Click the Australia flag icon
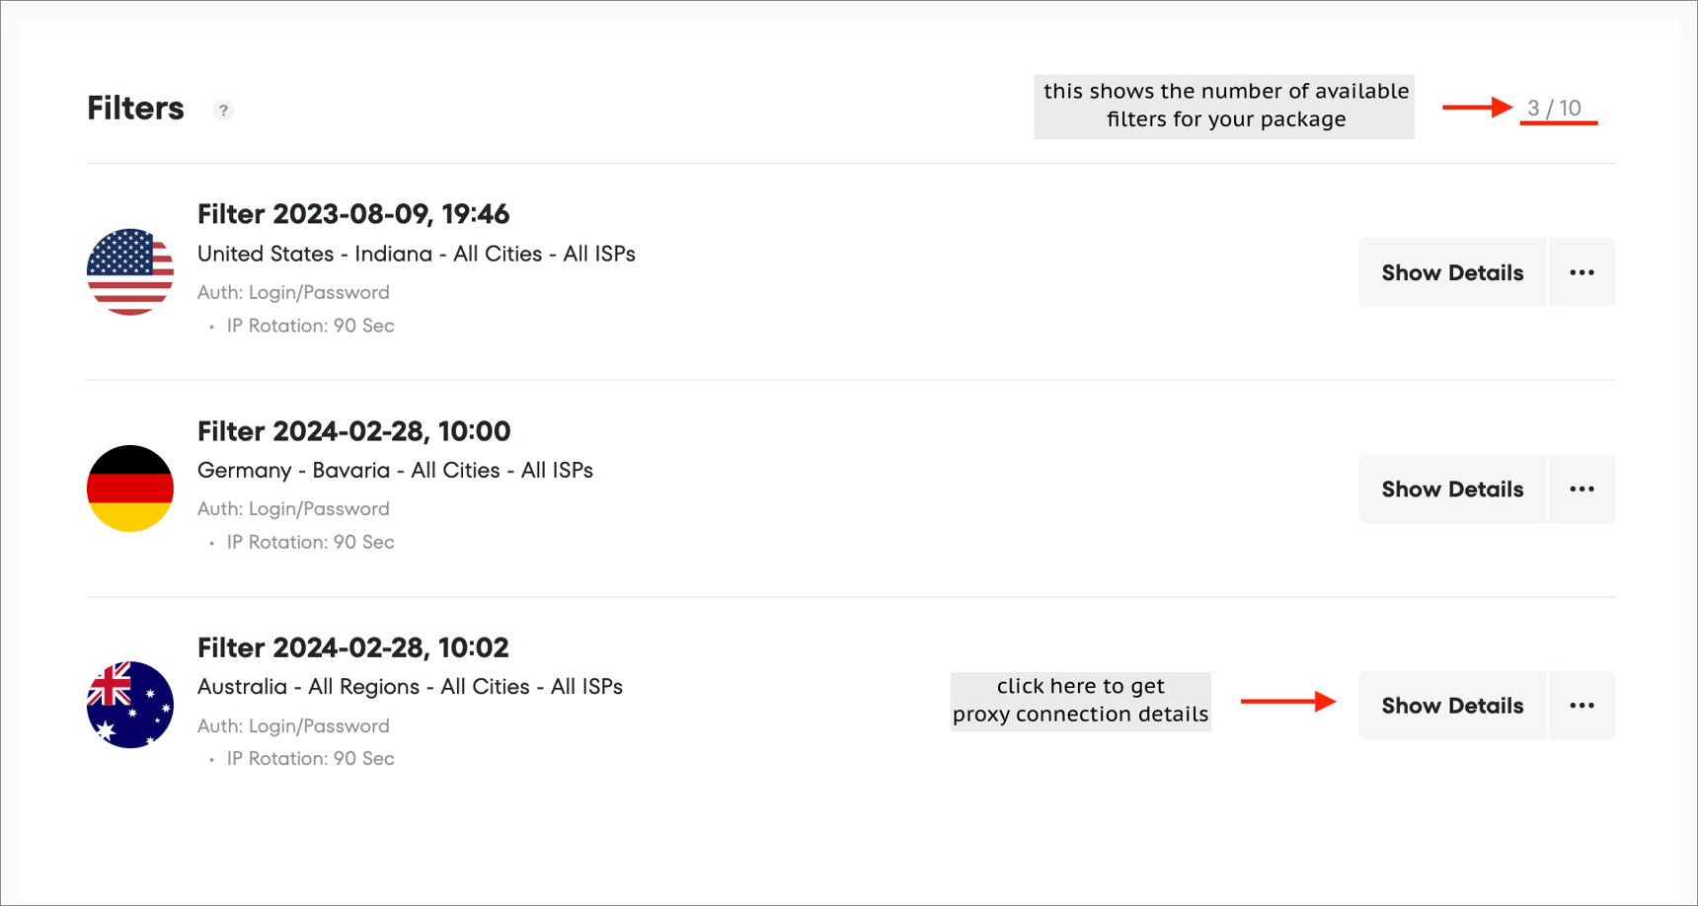Screen dimensions: 1698x906 (x=130, y=705)
